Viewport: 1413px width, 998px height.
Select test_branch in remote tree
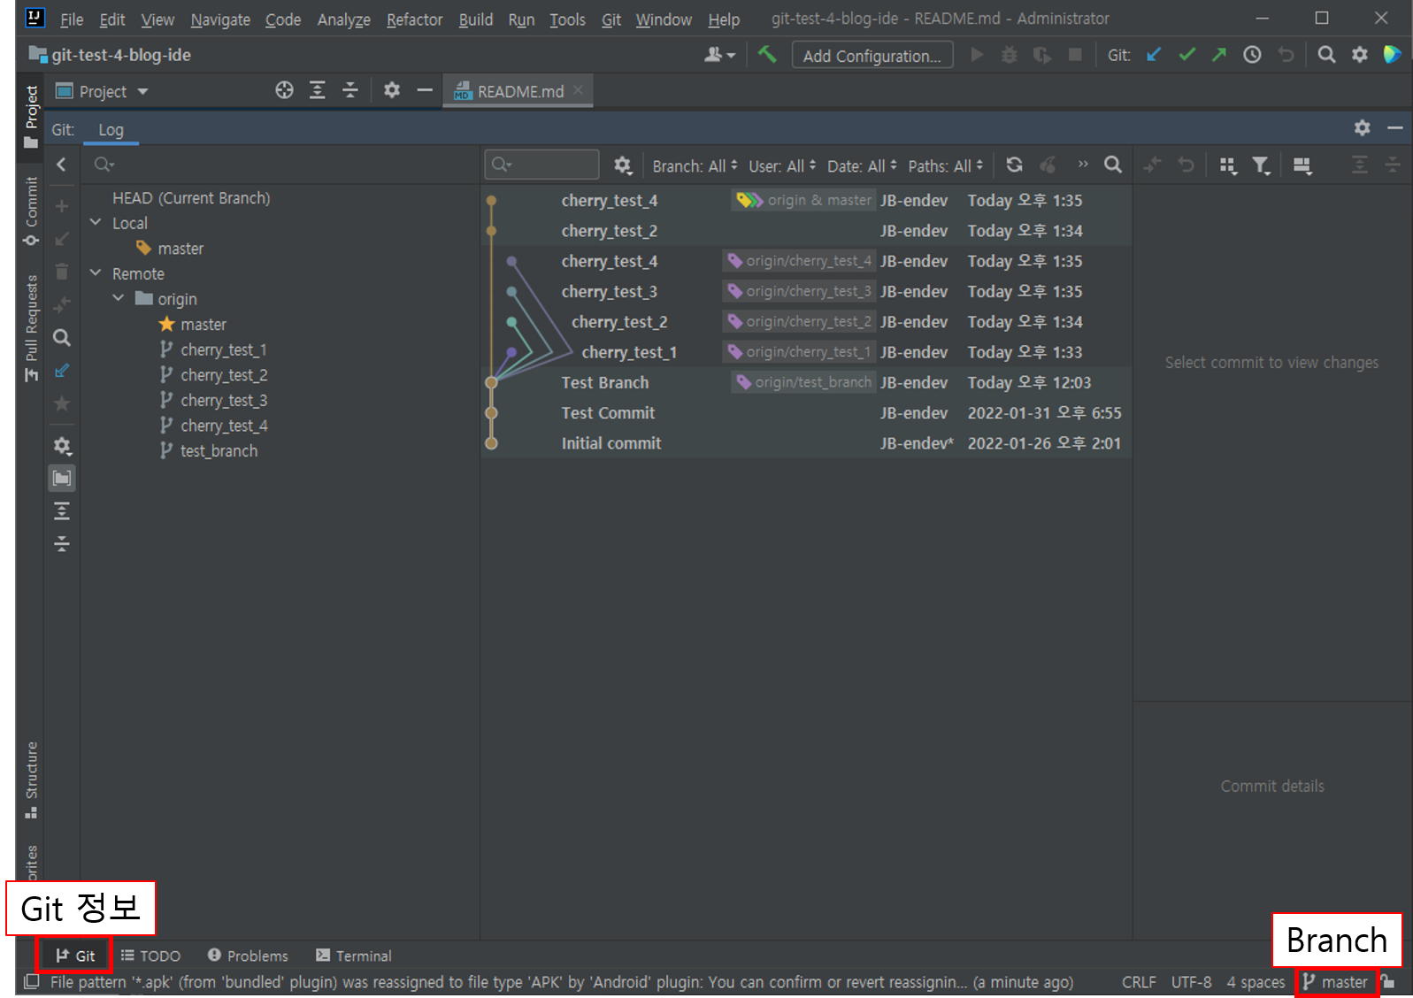[219, 450]
